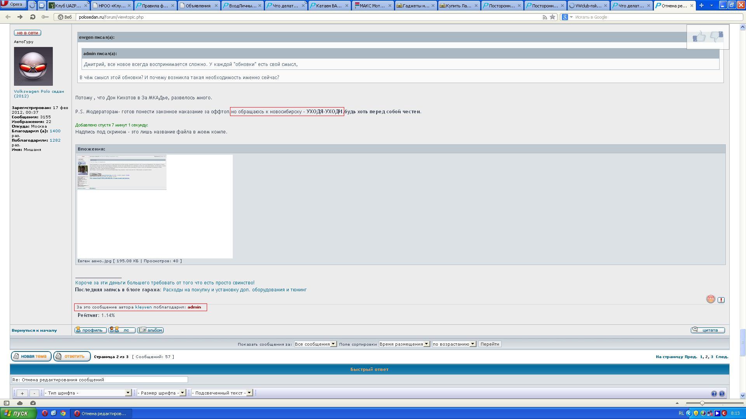Click the Google Chrome quick launch icon
Image resolution: width=746 pixels, height=419 pixels.
point(63,413)
